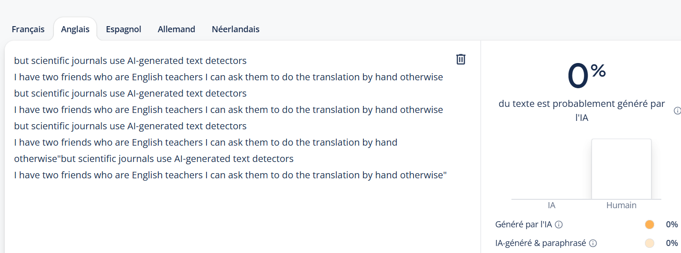The width and height of the screenshot is (681, 253).
Task: Switch to the Néerlandais tab
Action: pos(236,29)
